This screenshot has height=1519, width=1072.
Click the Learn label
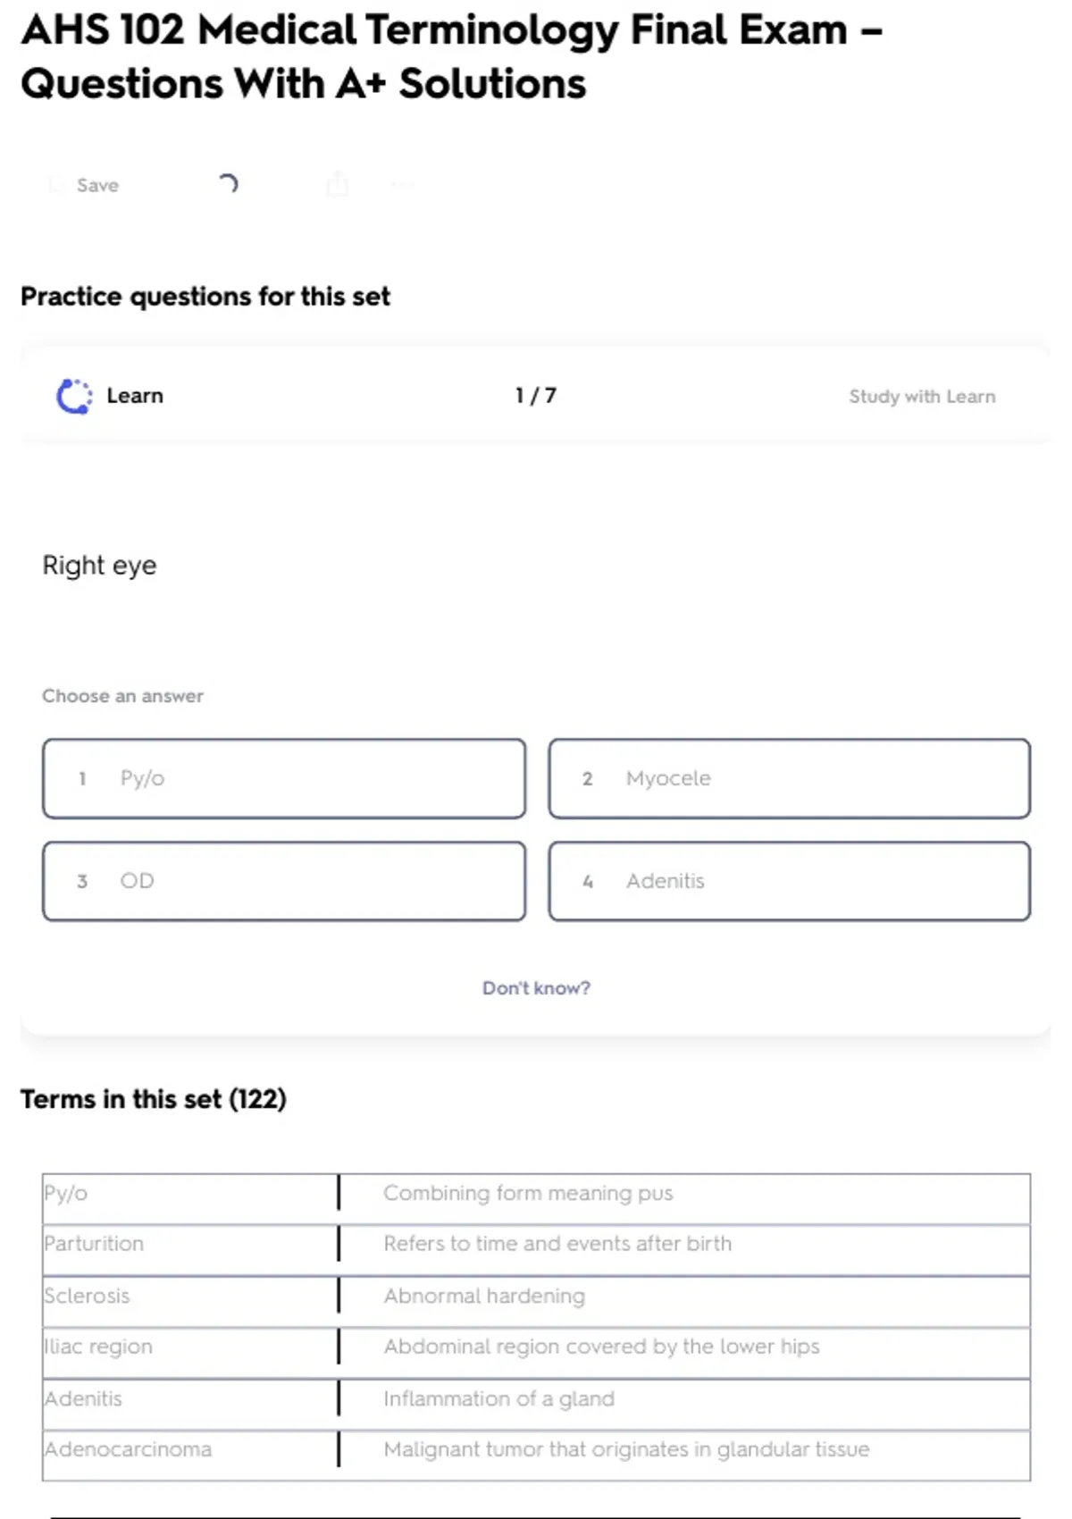135,396
